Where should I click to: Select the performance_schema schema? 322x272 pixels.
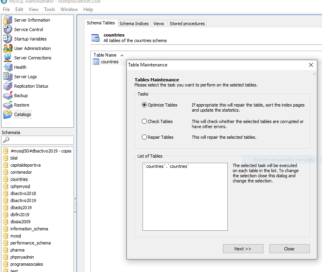click(31, 243)
